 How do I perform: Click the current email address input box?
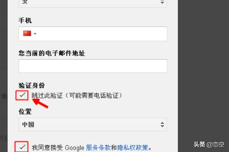(93, 66)
